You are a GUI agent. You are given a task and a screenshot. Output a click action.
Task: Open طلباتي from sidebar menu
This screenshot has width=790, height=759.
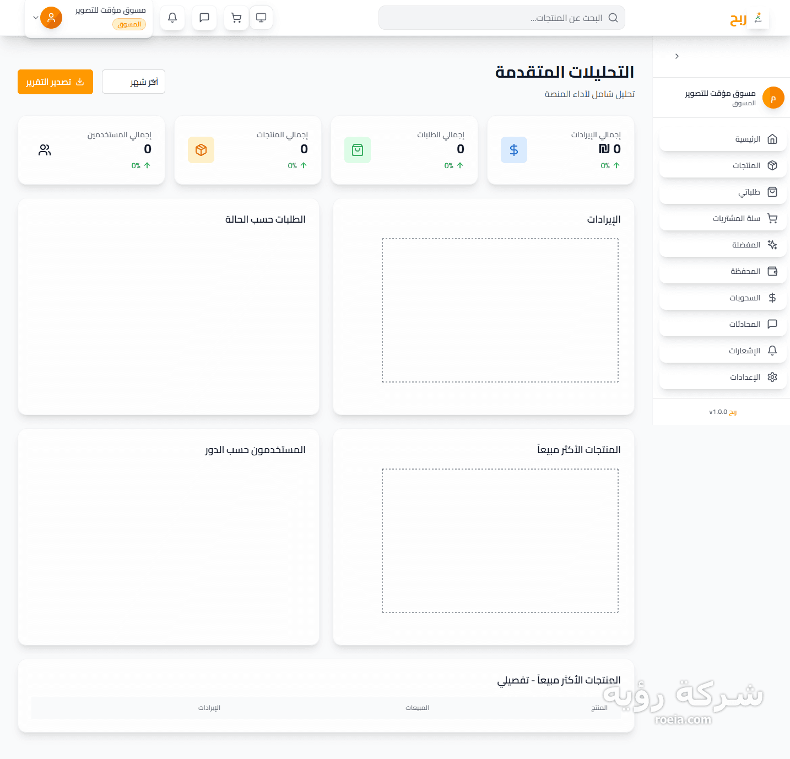point(723,192)
